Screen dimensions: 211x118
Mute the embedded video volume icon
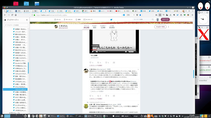[97, 51]
